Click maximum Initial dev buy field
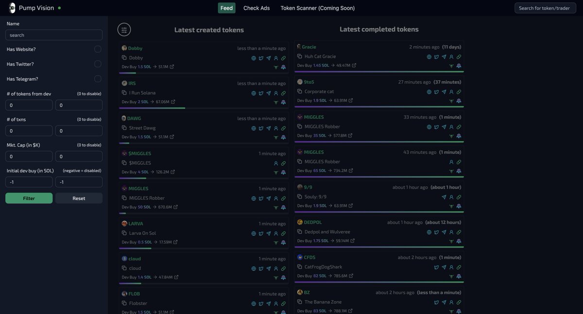The height and width of the screenshot is (314, 583). [x=79, y=182]
